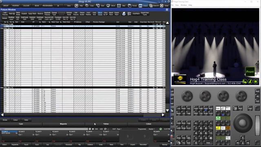Click the horizontal scrollbar under the fixture list
Screen dimensions: 261x147
point(73,115)
